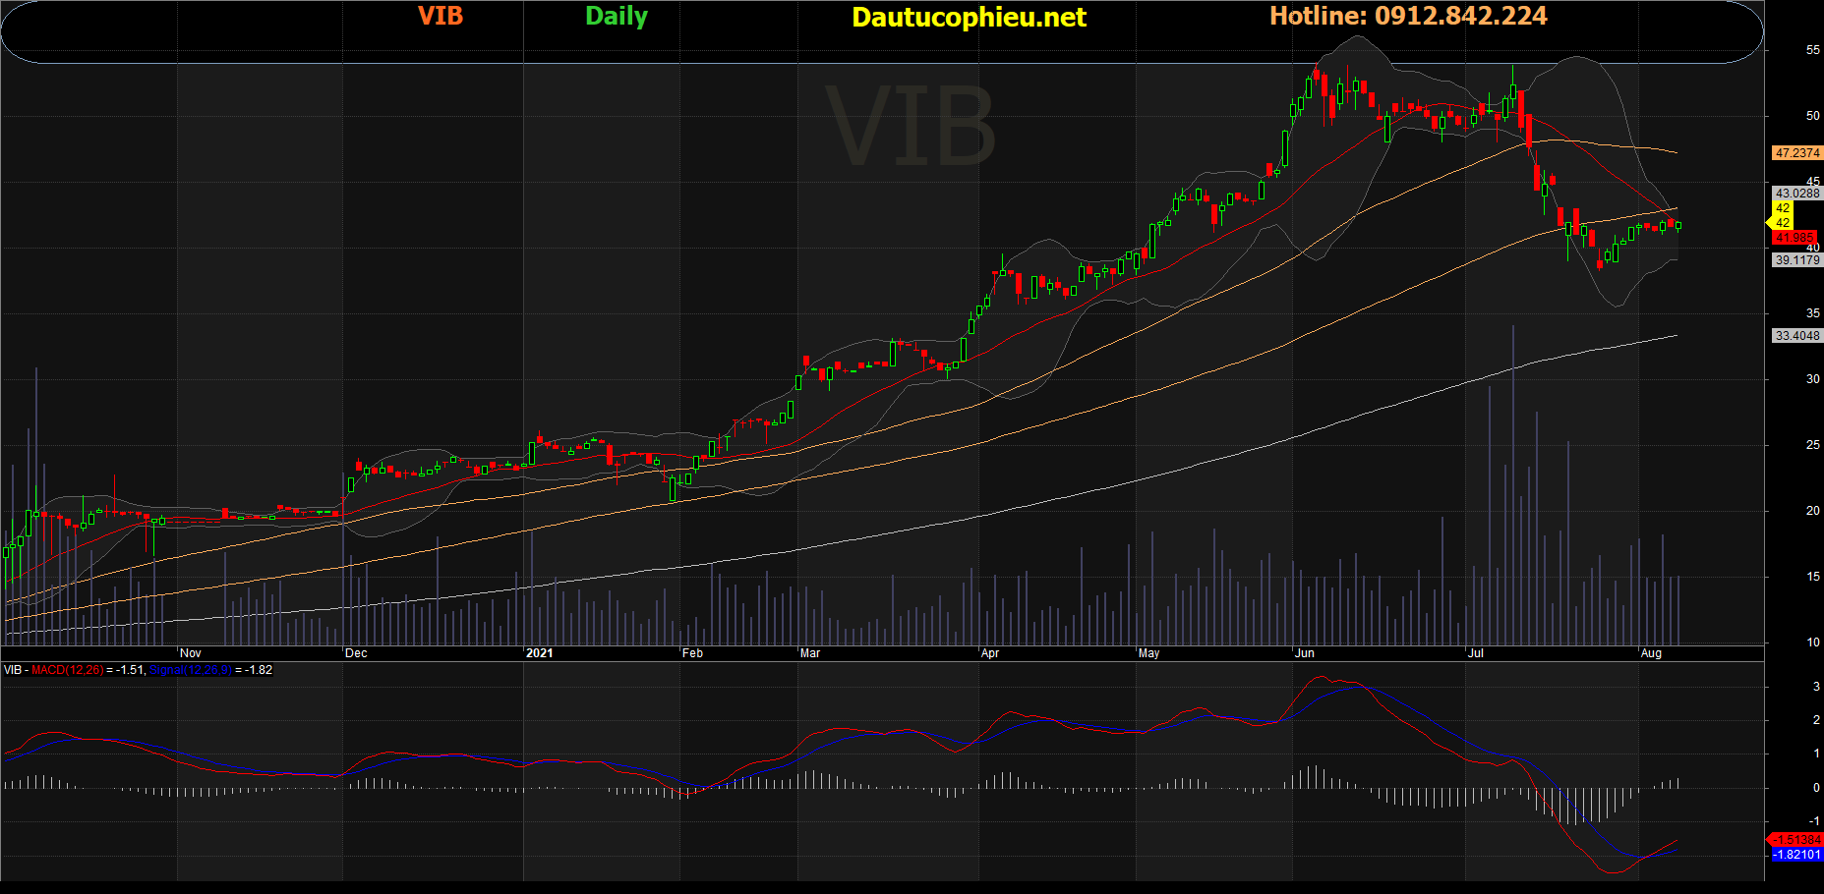The image size is (1824, 894).
Task: Click the orange 47.2374 price tag
Action: pyautogui.click(x=1796, y=153)
